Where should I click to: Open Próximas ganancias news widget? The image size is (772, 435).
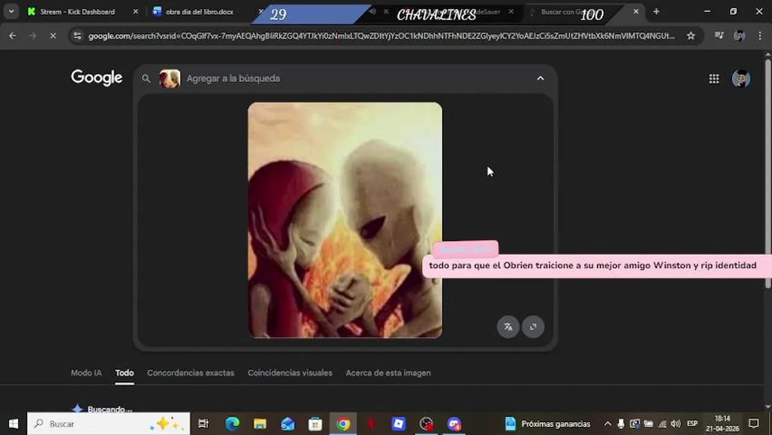point(547,424)
